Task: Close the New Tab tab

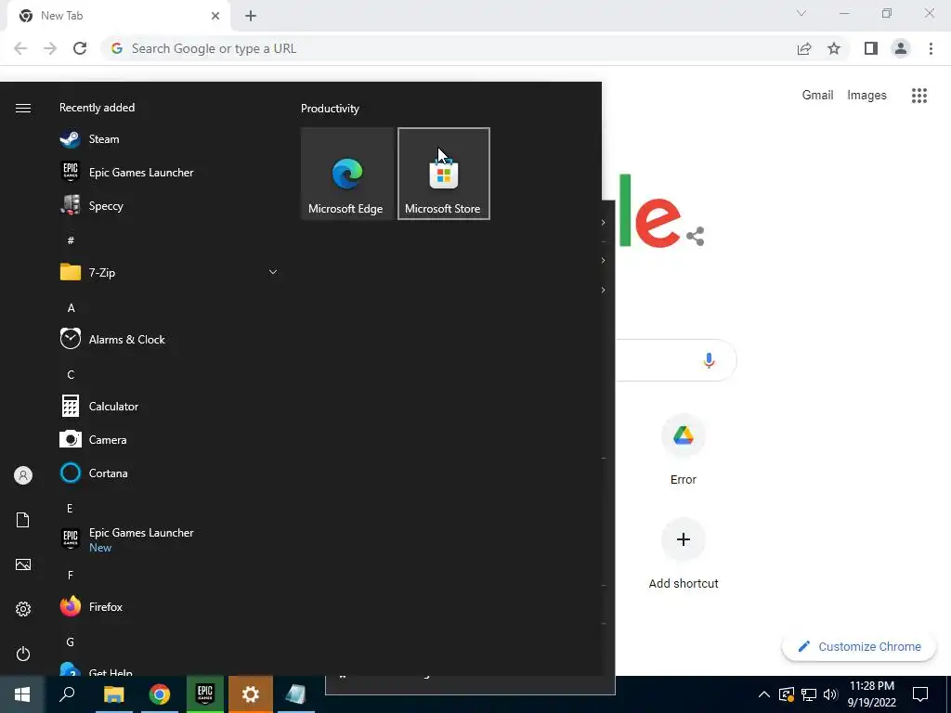Action: coord(215,16)
